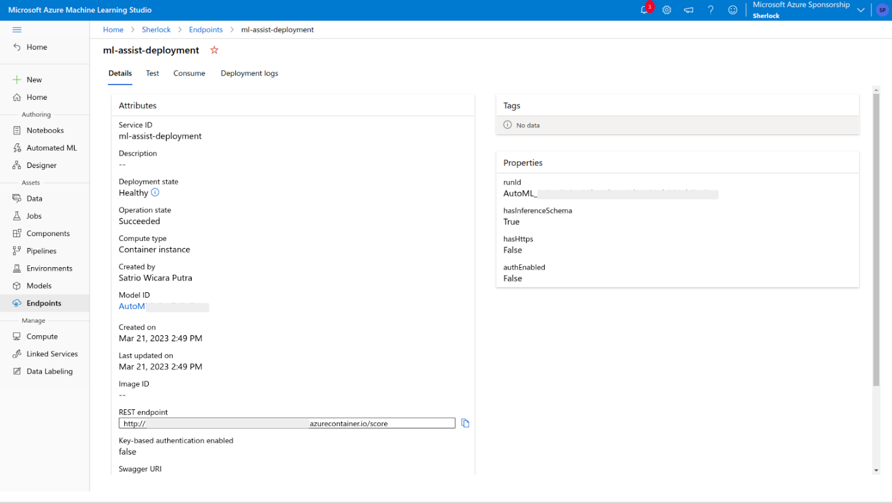Click the scrollbar down arrow

[x=876, y=470]
